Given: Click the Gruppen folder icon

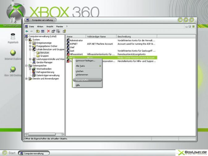Looking at the screenshot, I should click(38, 56).
